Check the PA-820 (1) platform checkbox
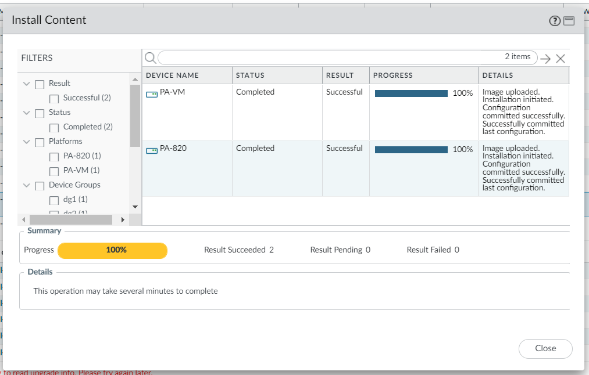The width and height of the screenshot is (589, 375). [54, 157]
